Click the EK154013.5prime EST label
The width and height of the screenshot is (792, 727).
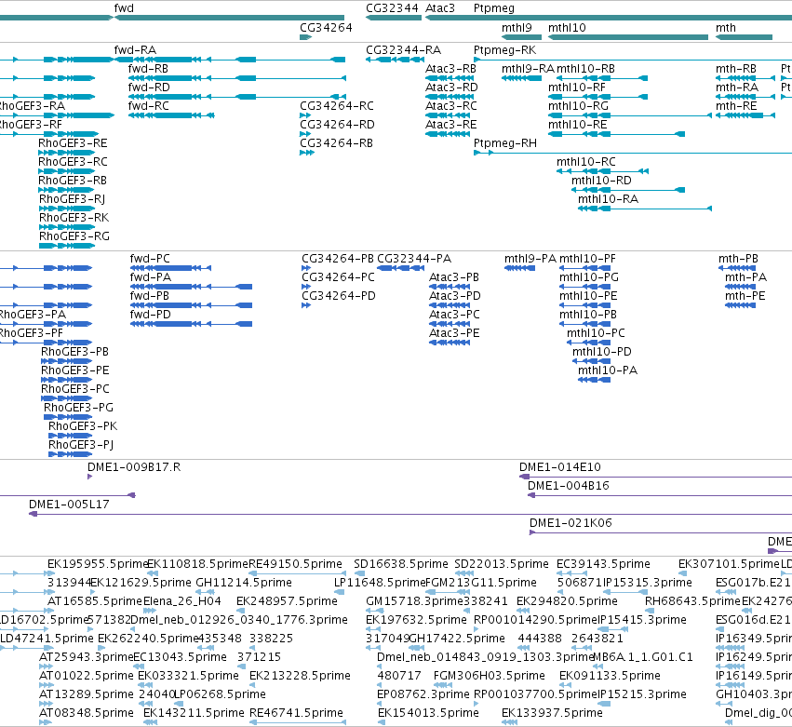[x=428, y=714]
